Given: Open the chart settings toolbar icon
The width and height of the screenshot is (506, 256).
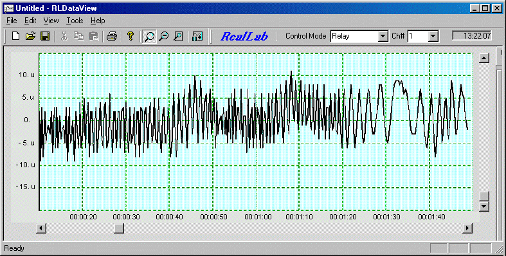Looking at the screenshot, I should tap(197, 36).
